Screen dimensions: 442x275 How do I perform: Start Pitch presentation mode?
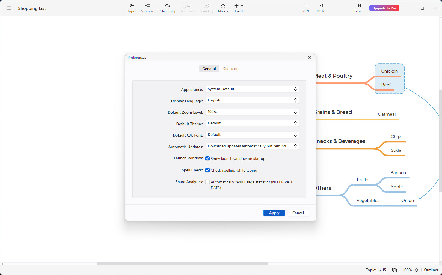tap(320, 8)
